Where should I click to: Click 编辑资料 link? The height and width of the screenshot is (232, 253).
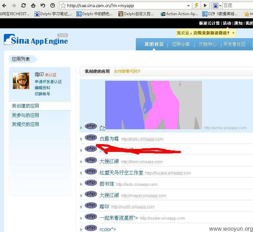(x=43, y=88)
